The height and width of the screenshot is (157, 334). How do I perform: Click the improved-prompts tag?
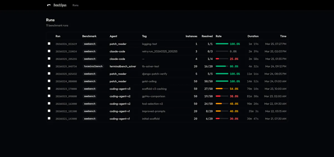(x=154, y=111)
